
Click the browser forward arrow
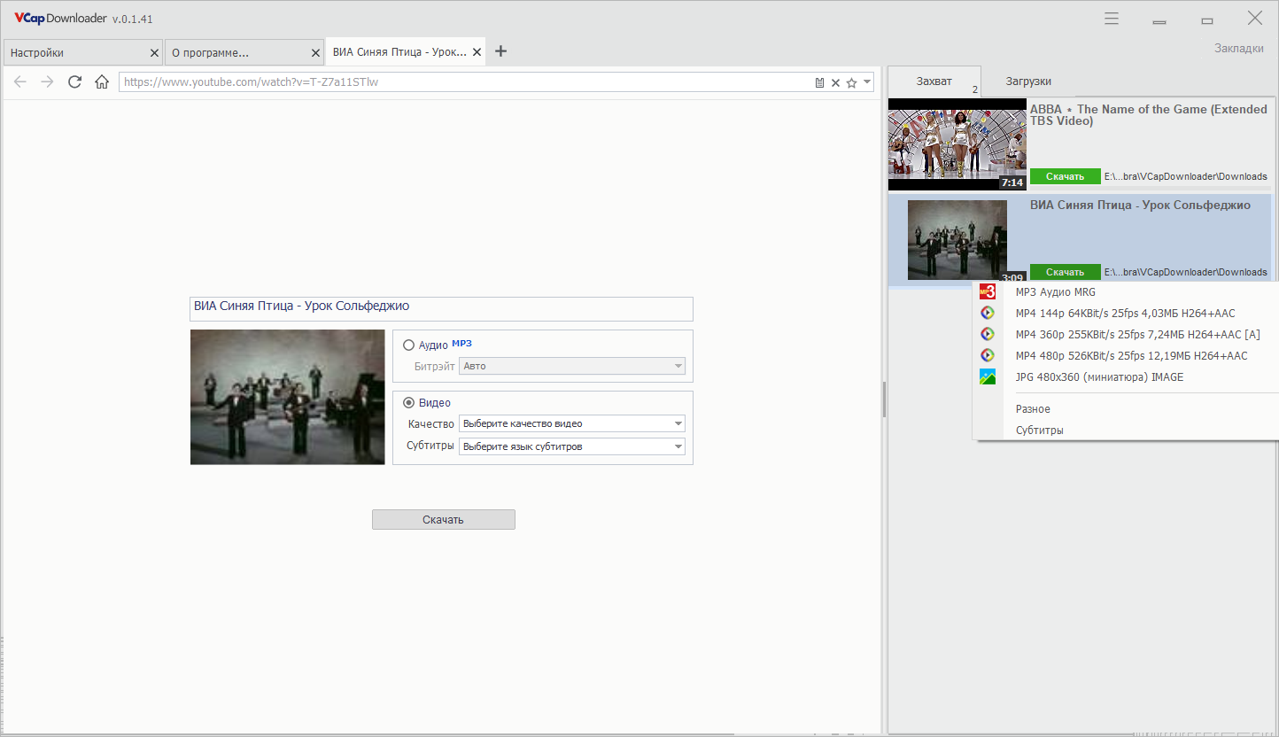click(x=48, y=82)
